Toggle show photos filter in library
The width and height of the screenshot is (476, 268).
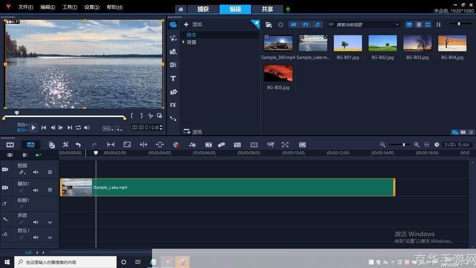click(x=305, y=25)
